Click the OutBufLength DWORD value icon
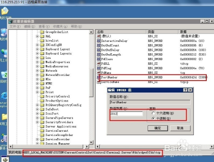Image resolution: width=214 pixels, height=162 pixels. click(99, 55)
